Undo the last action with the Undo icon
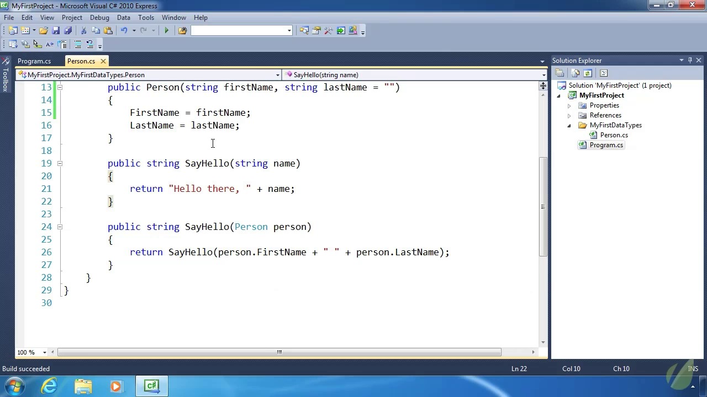The width and height of the screenshot is (707, 397). (124, 31)
